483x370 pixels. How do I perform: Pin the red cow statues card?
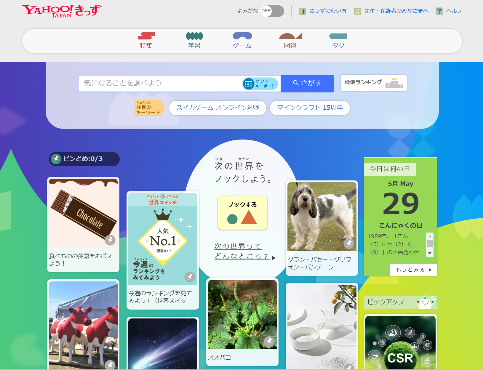point(110,365)
